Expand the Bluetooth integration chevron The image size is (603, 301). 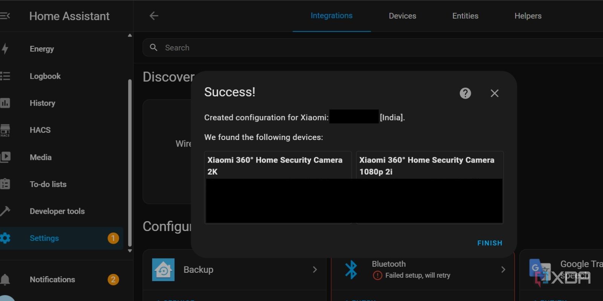503,270
